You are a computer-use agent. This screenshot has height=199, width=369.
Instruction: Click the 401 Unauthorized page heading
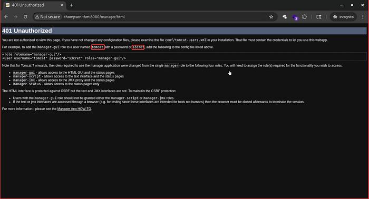[x=27, y=31]
